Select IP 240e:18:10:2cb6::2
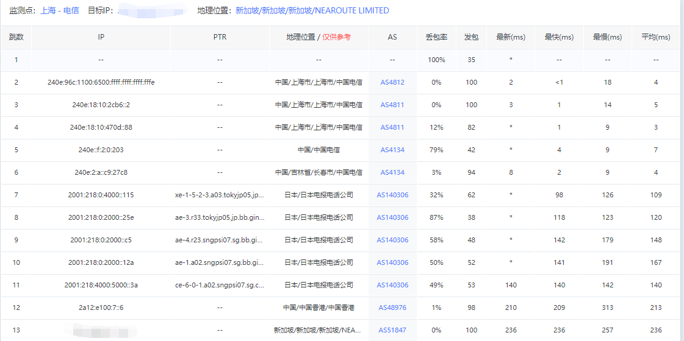Viewport: 684px width, 341px height. pyautogui.click(x=101, y=105)
